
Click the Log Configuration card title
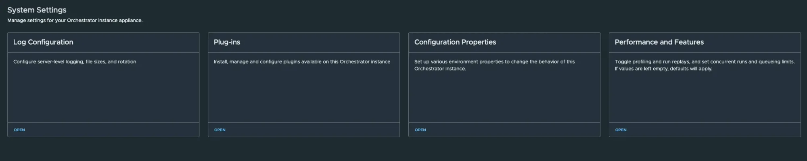[x=43, y=42]
